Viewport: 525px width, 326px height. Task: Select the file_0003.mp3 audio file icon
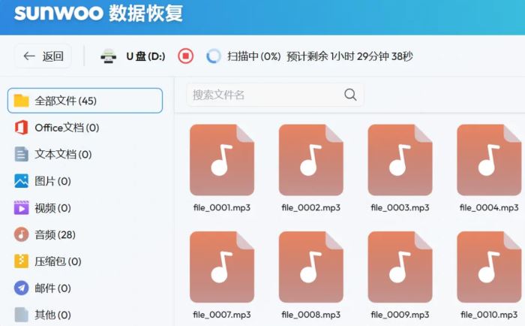pos(400,160)
